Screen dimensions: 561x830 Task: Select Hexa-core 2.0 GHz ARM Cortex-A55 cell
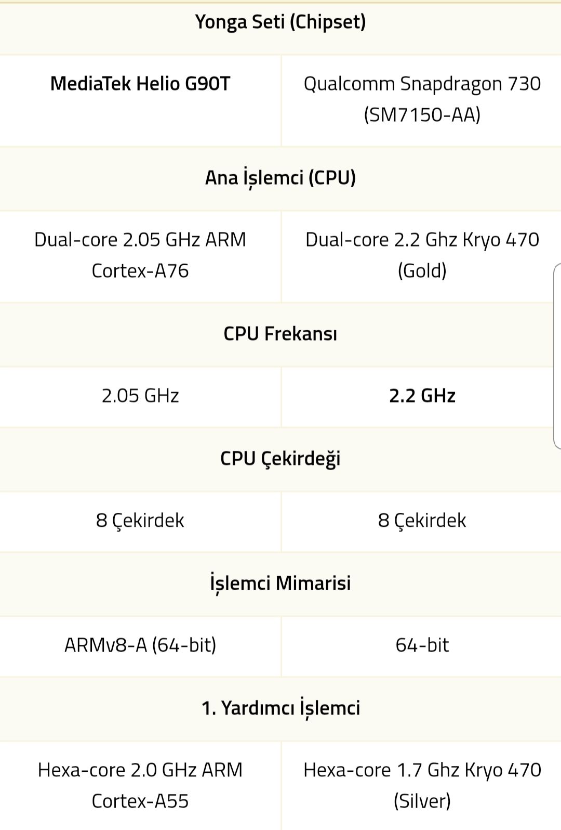140,785
